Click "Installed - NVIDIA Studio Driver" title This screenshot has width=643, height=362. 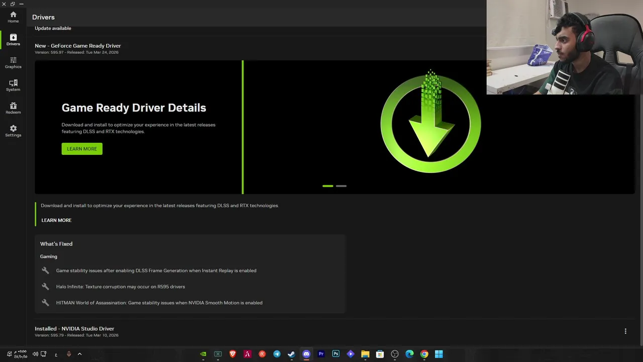[x=74, y=328]
